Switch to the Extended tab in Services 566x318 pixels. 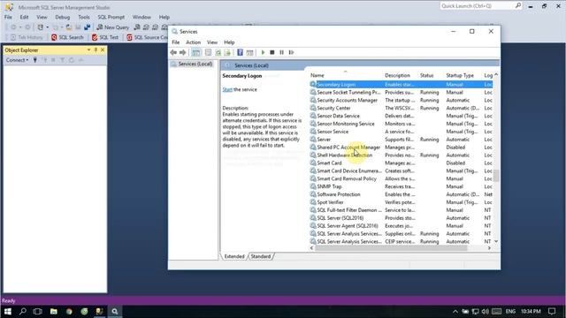coord(234,256)
